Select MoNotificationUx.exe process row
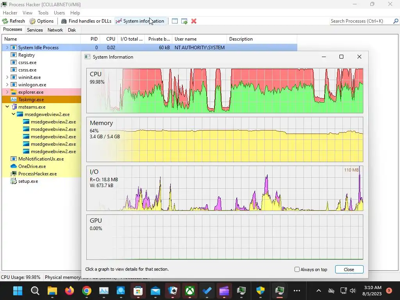The width and height of the screenshot is (400, 300). click(x=41, y=159)
